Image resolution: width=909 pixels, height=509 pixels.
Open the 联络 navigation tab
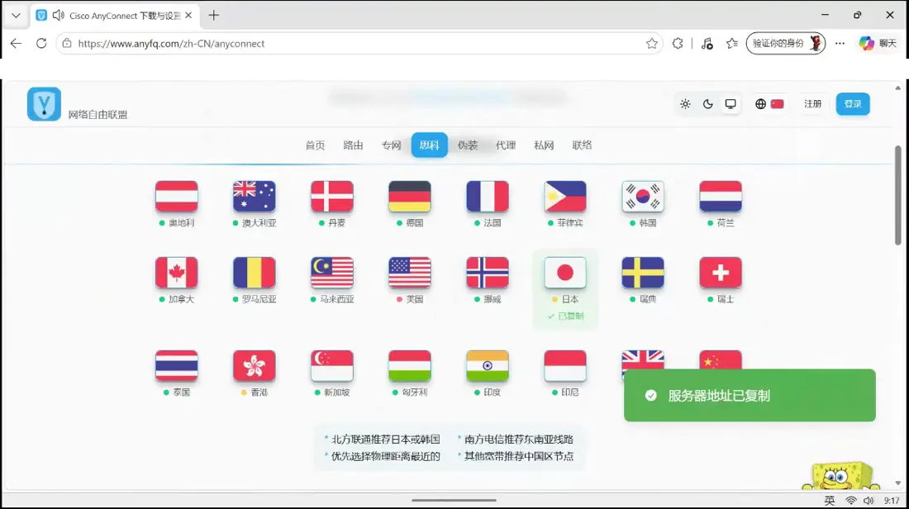pyautogui.click(x=582, y=145)
